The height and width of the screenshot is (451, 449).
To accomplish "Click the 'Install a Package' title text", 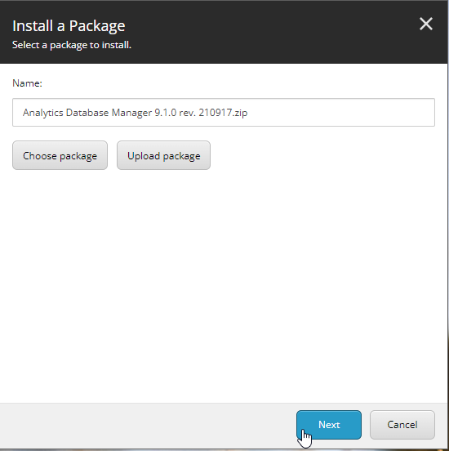I will [x=69, y=26].
